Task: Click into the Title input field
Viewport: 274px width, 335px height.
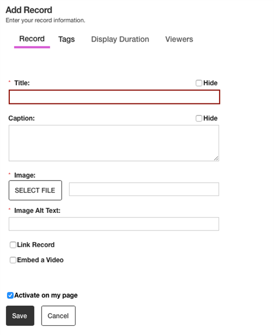Action: pos(114,97)
